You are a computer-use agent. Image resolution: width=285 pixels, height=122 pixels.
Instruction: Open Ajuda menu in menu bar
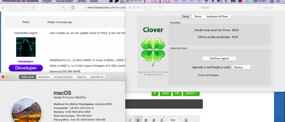click(94, 1)
